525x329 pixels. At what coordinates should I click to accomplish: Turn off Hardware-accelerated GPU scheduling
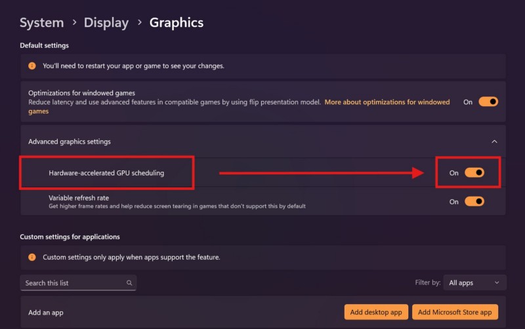[474, 173]
